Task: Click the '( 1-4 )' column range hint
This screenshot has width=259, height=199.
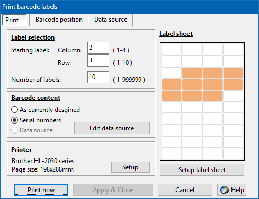Action: click(x=121, y=50)
